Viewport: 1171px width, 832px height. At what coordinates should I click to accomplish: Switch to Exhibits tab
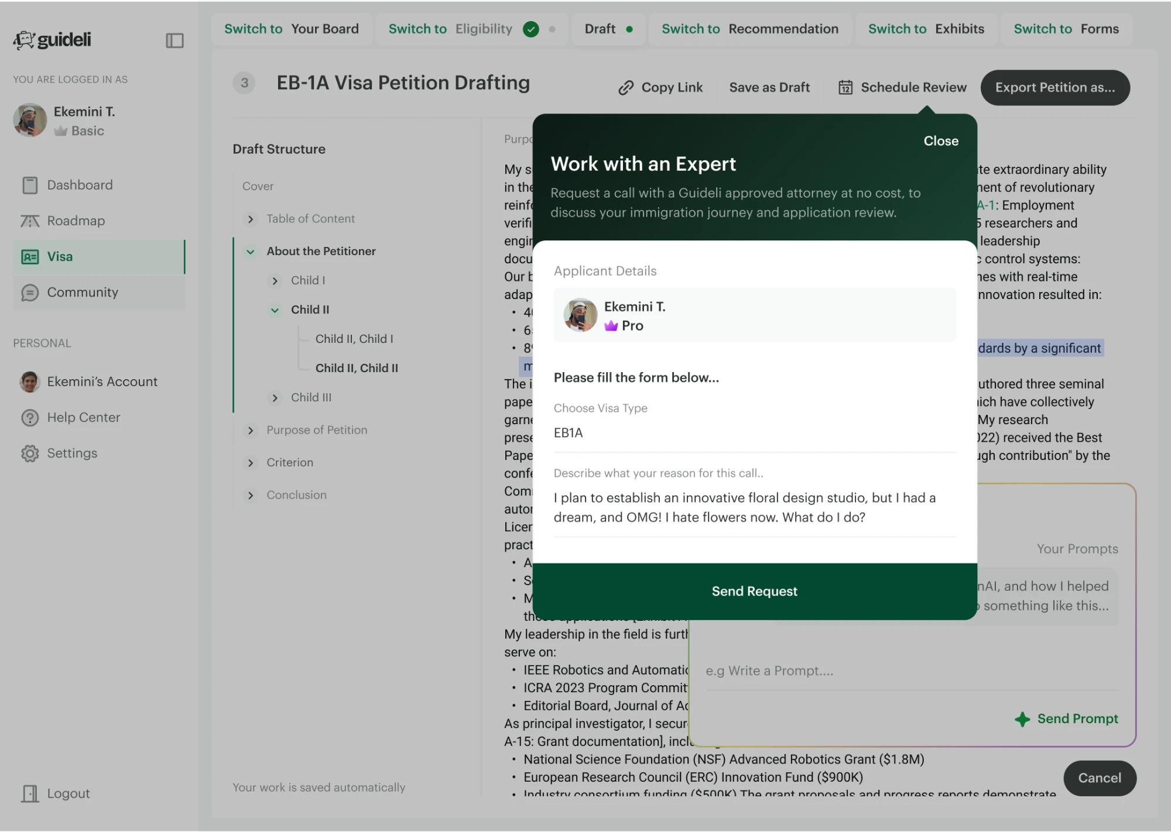click(x=926, y=29)
